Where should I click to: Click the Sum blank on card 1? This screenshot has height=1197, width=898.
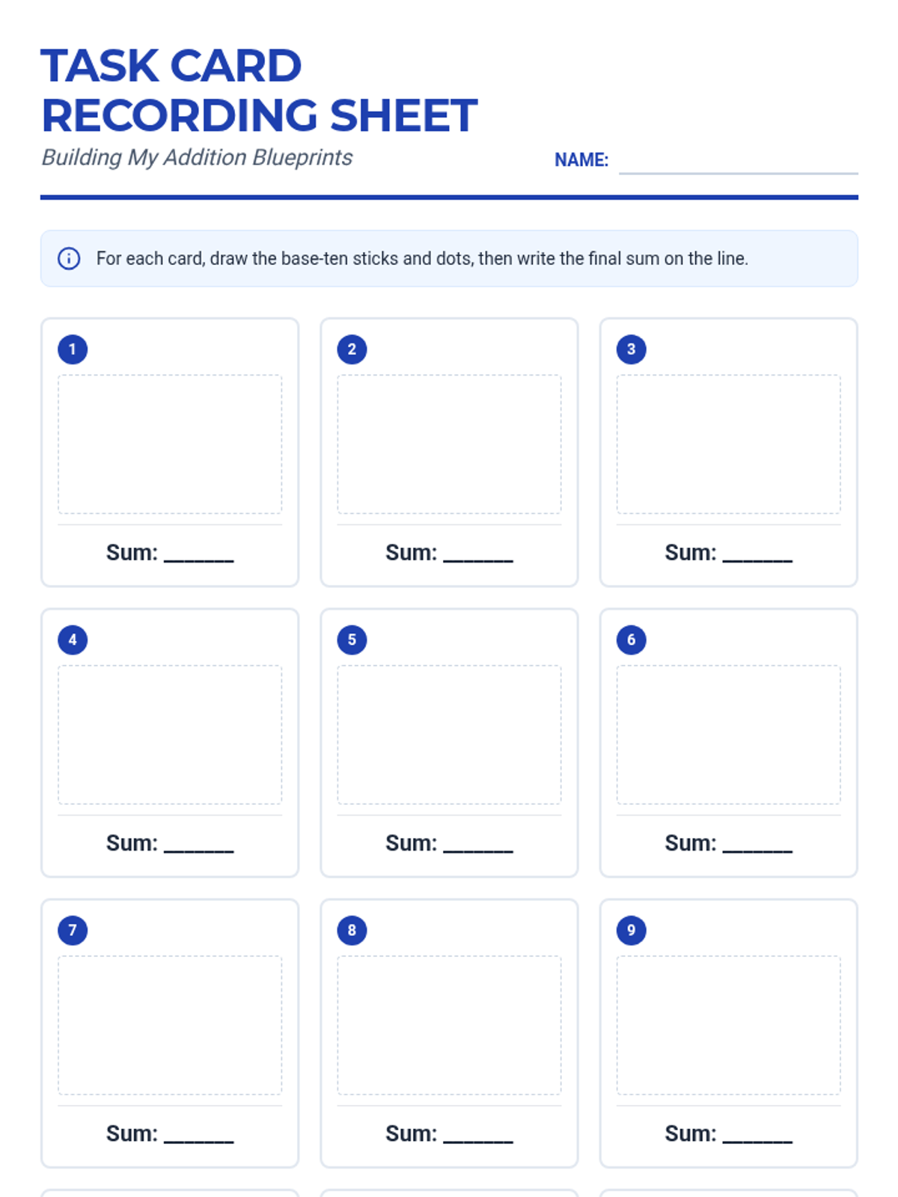tap(199, 554)
